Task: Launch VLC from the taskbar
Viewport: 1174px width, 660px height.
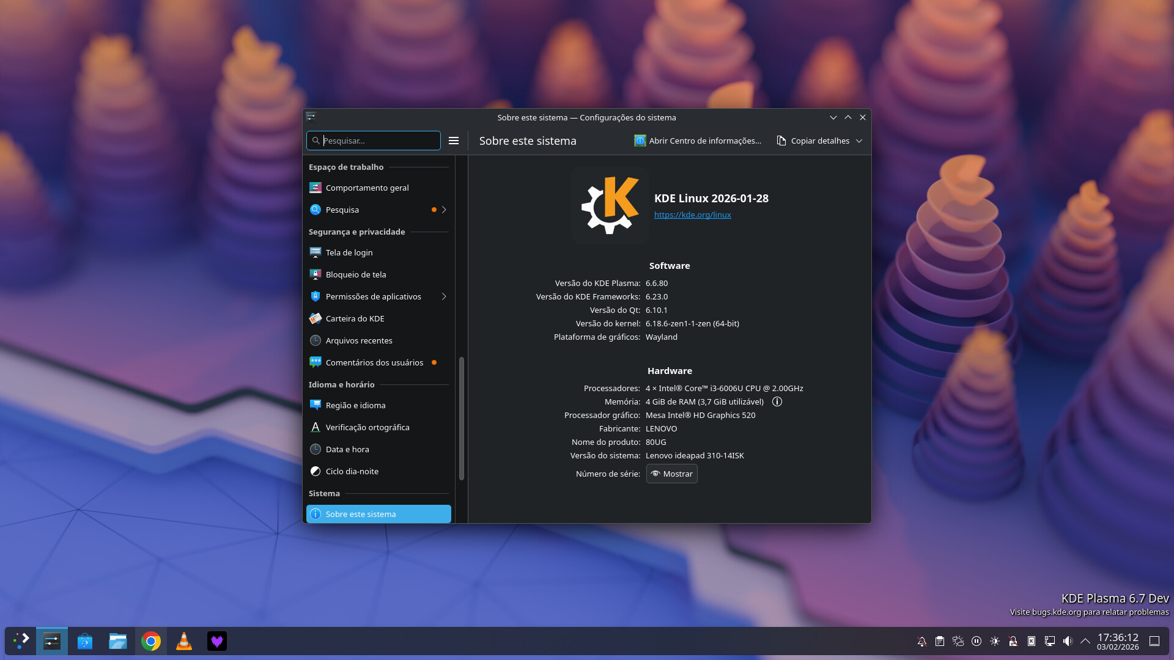Action: pos(183,641)
